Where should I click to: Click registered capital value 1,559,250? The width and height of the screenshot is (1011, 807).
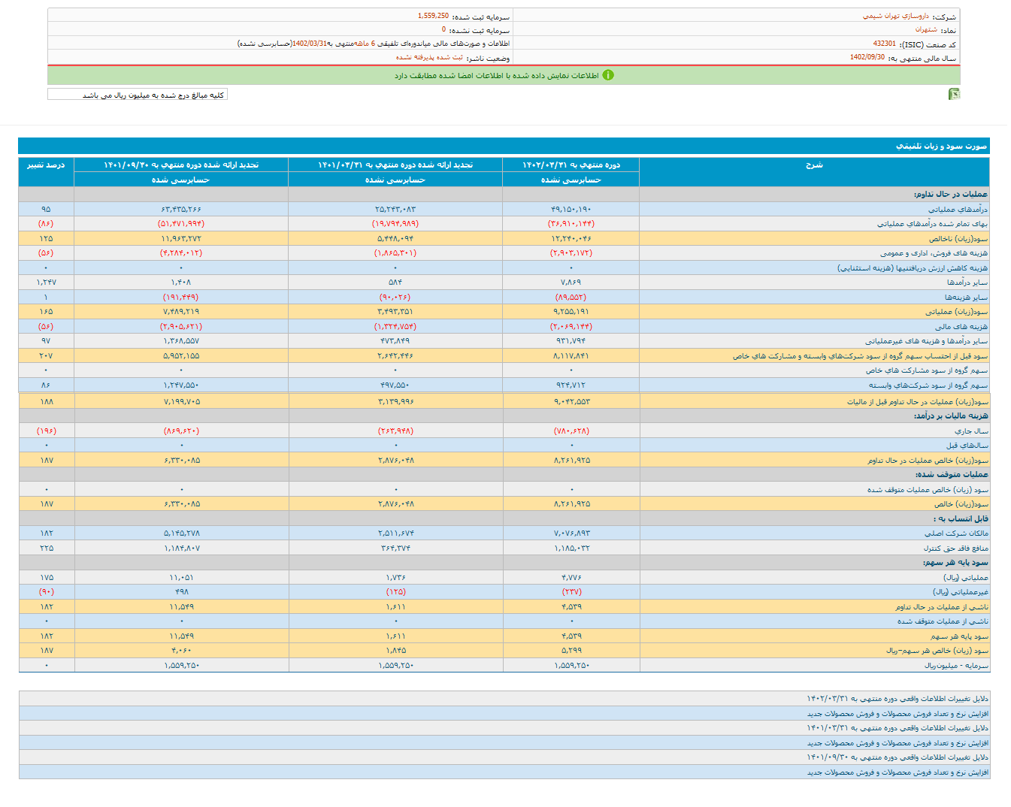(x=433, y=16)
